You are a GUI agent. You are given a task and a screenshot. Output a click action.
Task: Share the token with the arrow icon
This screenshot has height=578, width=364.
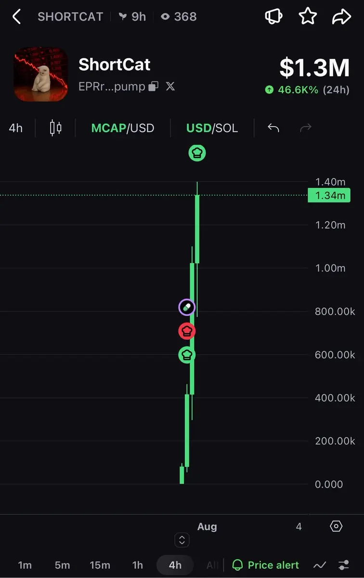342,17
